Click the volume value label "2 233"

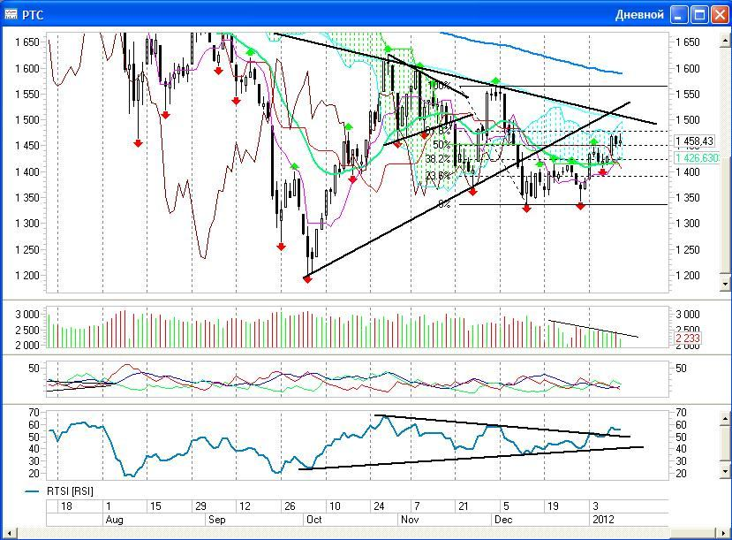click(x=687, y=338)
